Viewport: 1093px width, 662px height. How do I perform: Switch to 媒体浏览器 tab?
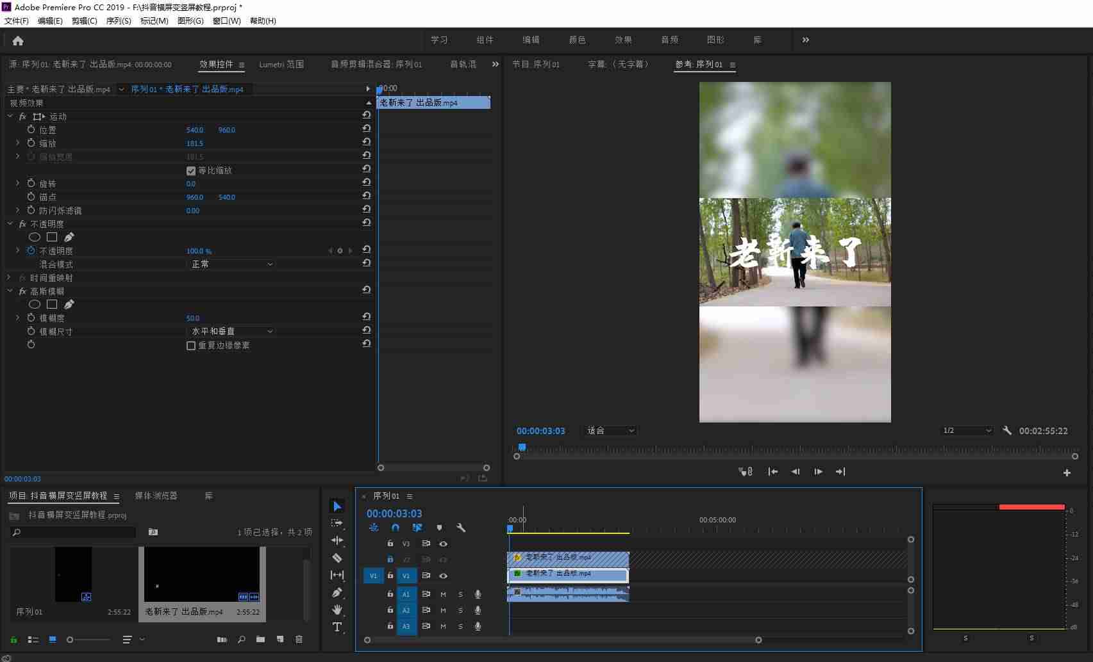pos(156,496)
